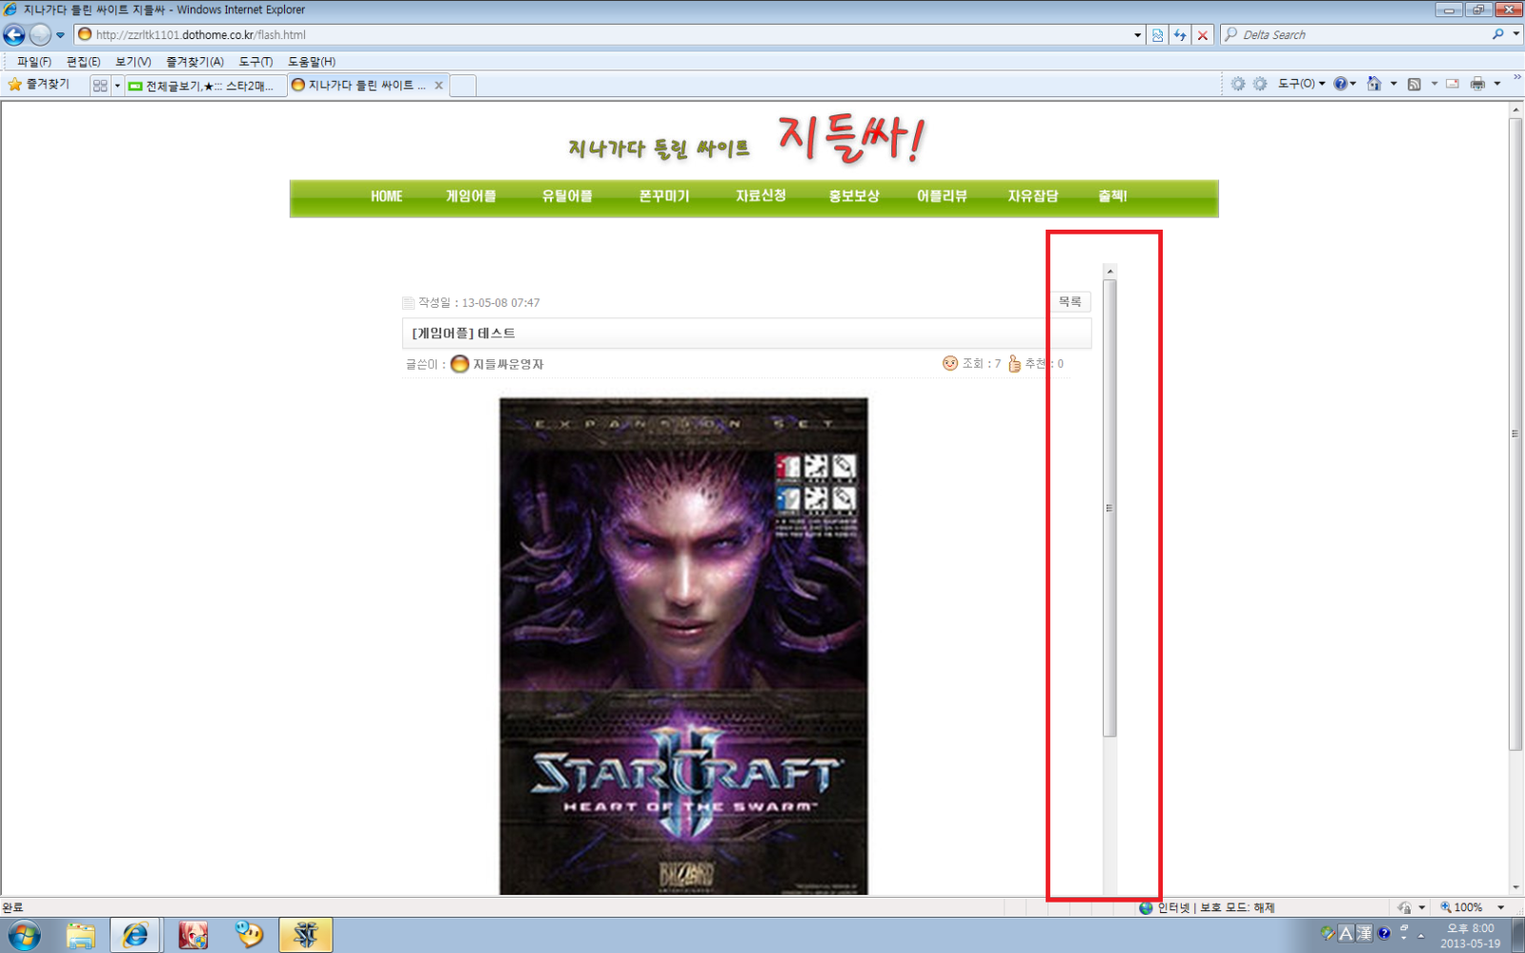Screen dimensions: 1525x953
Task: Open the 파일(F) menu
Action: click(34, 62)
